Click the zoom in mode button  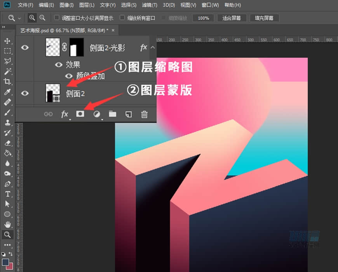coord(32,18)
